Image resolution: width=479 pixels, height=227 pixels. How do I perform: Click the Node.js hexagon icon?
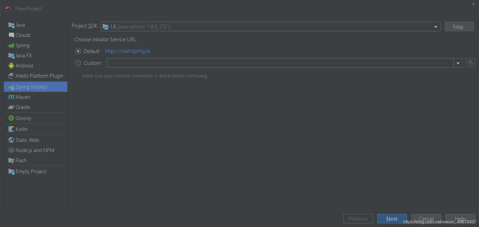tap(11, 150)
